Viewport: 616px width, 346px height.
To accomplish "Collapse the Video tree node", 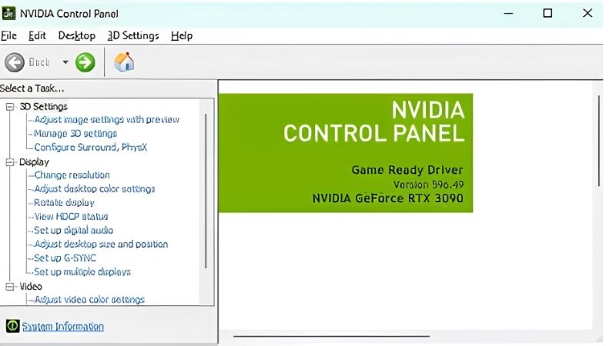I will click(x=10, y=287).
